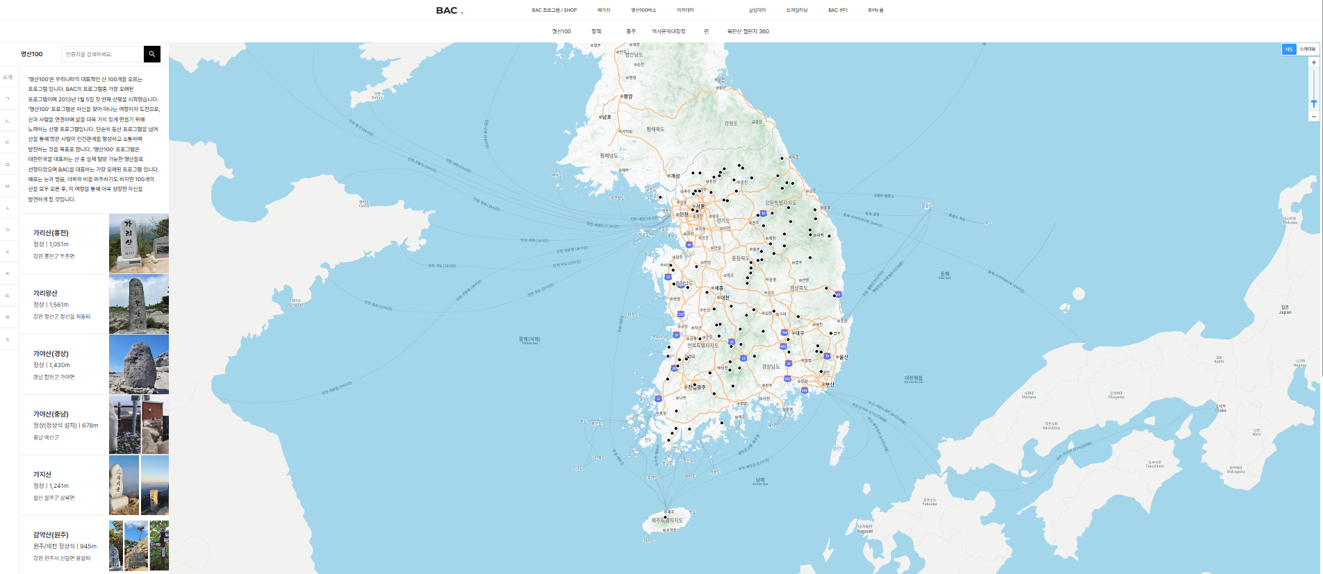Open the 아카데미 menu item

coord(685,10)
